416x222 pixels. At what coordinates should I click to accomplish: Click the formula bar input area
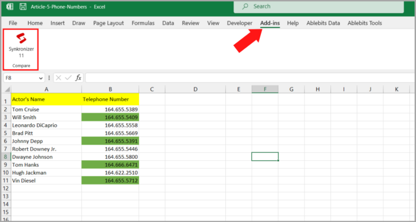point(250,78)
